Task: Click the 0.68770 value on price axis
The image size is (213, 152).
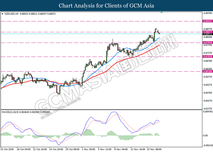Action: point(208,29)
